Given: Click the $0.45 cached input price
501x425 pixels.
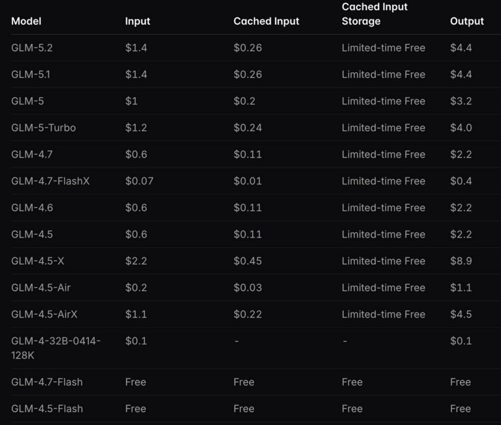Looking at the screenshot, I should [248, 261].
